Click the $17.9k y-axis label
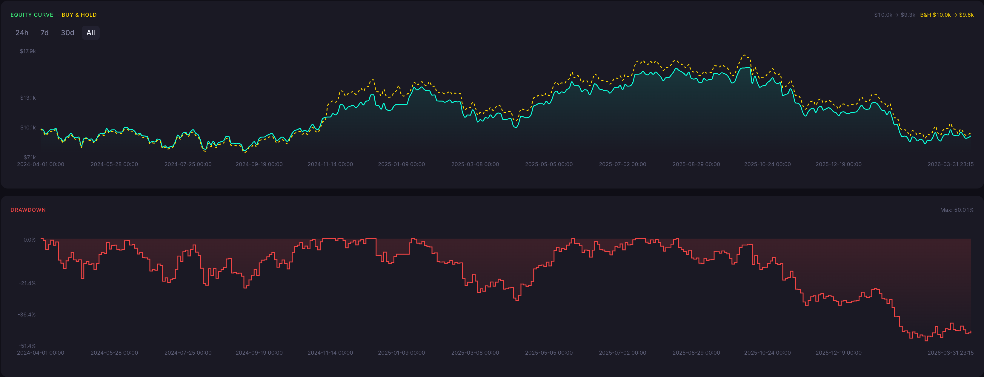The image size is (984, 377). point(28,51)
